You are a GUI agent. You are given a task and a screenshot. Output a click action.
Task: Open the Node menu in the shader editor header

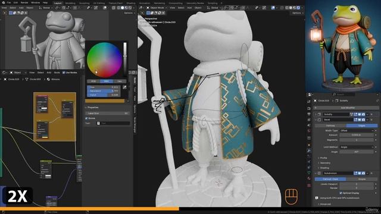coord(57,73)
